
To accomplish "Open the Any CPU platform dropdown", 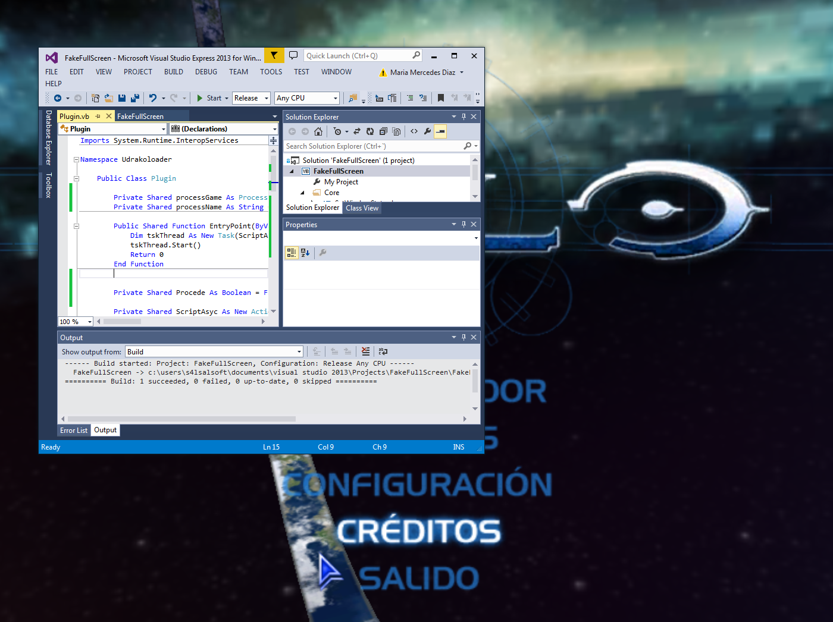I will [x=307, y=98].
